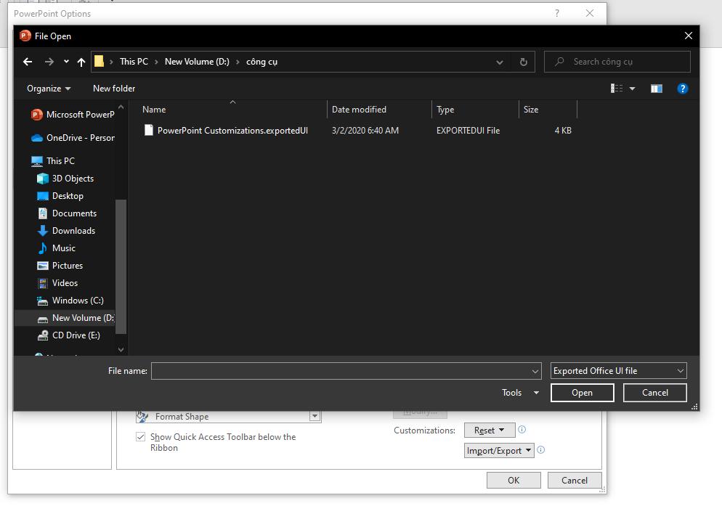Toggle the preview pane icon

[x=656, y=89]
